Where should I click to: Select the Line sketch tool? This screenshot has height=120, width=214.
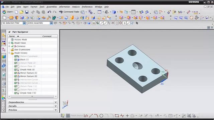tap(91, 116)
